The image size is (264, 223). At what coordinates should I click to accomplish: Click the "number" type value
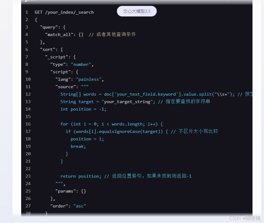tap(81, 64)
